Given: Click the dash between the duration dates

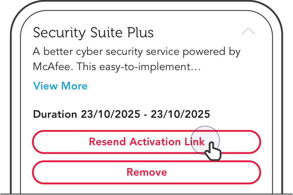Looking at the screenshot, I should (145, 115).
